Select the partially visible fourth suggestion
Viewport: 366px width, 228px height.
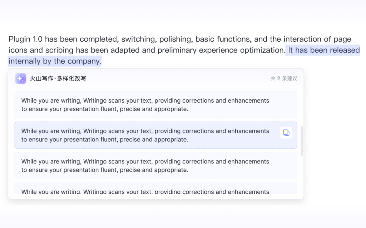point(155,190)
